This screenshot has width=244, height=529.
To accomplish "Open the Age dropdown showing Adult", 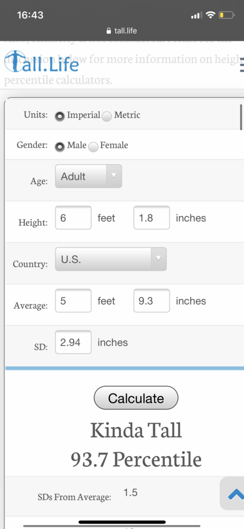I will [x=88, y=176].
